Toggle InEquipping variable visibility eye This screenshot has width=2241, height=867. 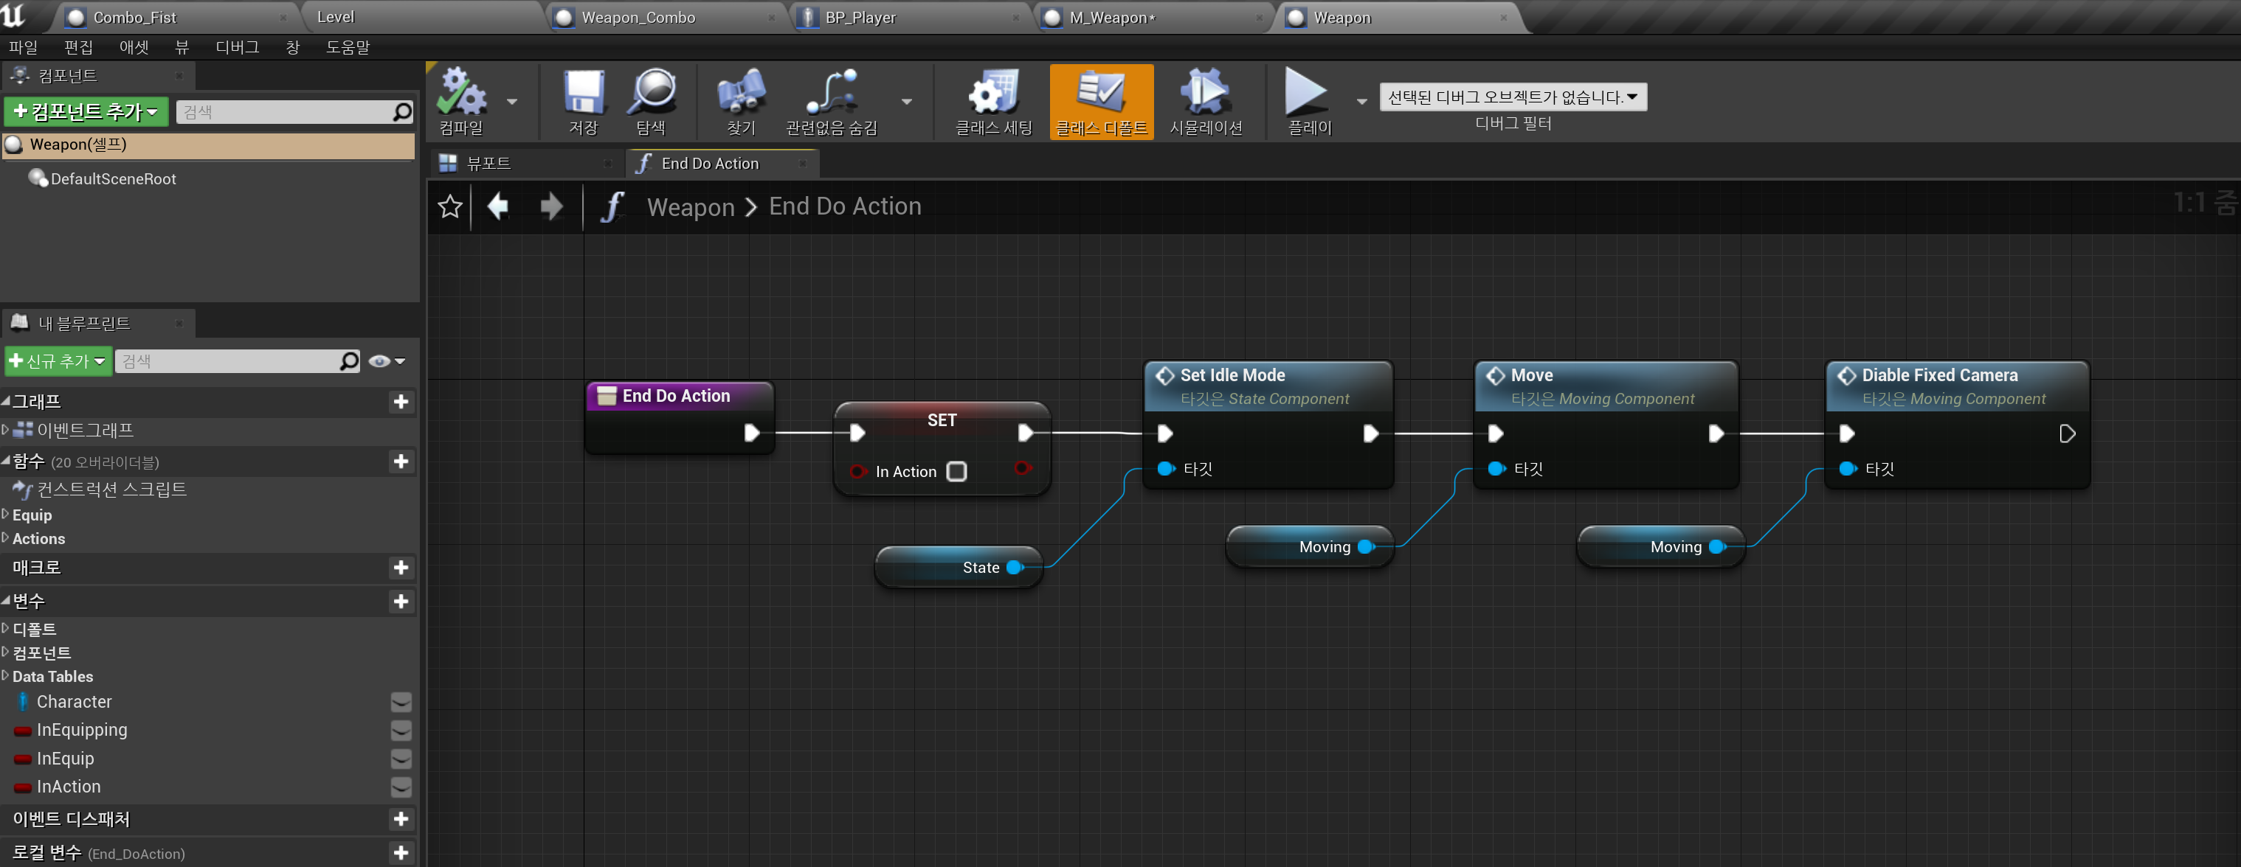click(x=401, y=731)
